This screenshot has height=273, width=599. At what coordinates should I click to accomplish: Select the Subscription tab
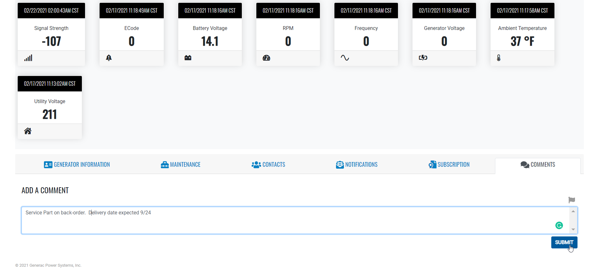(x=449, y=165)
